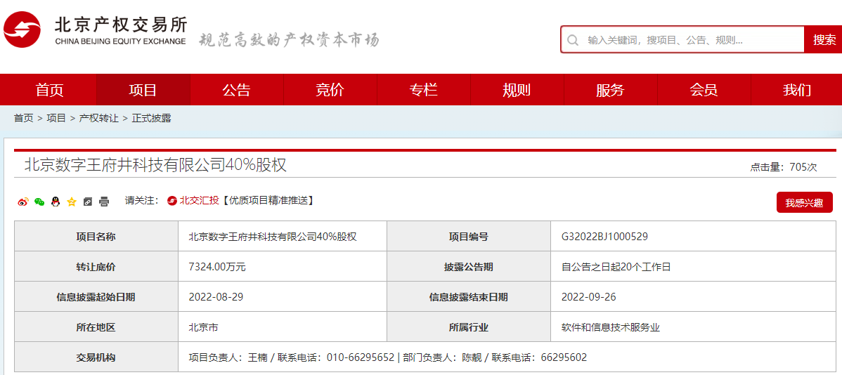Open the 规则 menu item
The width and height of the screenshot is (842, 375).
click(517, 90)
